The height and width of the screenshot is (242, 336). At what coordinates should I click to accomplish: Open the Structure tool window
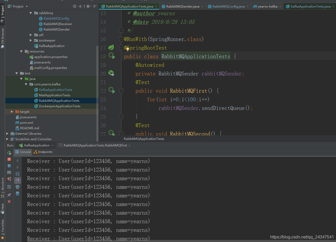[x=2, y=187]
